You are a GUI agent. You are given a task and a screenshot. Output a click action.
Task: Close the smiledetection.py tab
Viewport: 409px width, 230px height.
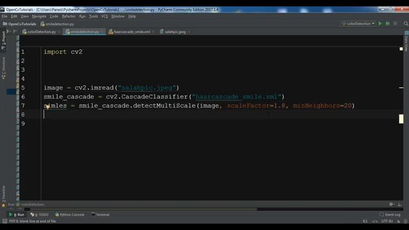point(102,32)
